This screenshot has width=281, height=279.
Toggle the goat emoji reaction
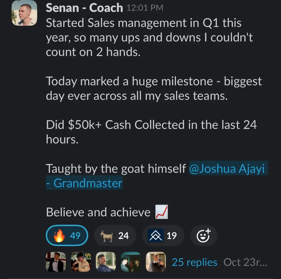pos(115,236)
